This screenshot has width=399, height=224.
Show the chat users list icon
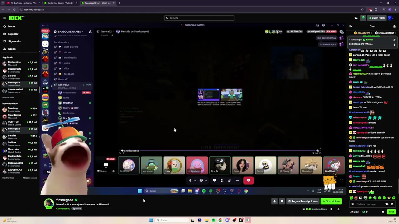tap(394, 26)
